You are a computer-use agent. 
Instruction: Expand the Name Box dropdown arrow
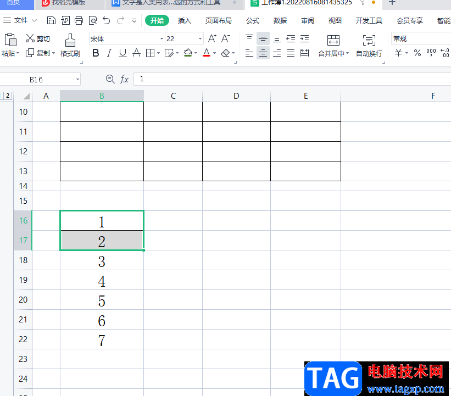pos(77,80)
